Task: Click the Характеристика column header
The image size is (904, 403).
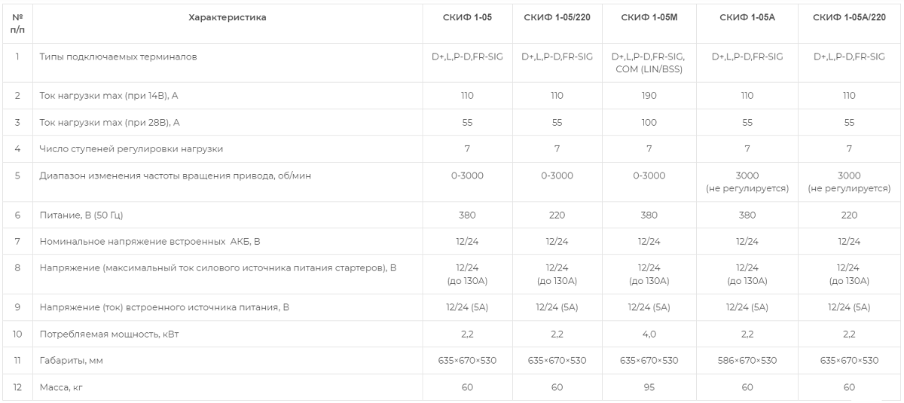Action: (227, 17)
